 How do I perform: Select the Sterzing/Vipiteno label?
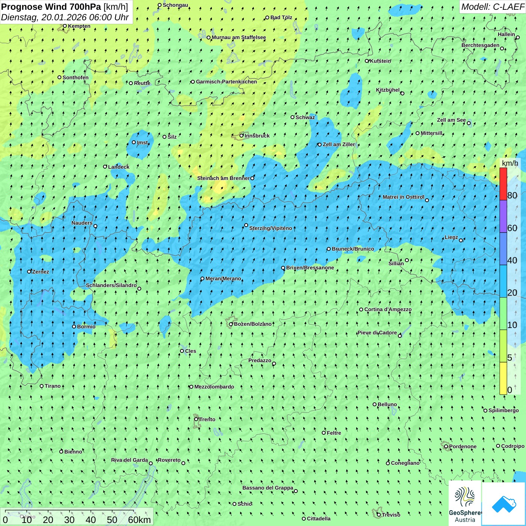271,228
